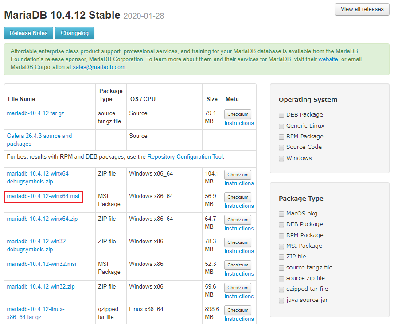394x324 pixels.
Task: Check the gzipped tar file filter
Action: [x=281, y=289]
